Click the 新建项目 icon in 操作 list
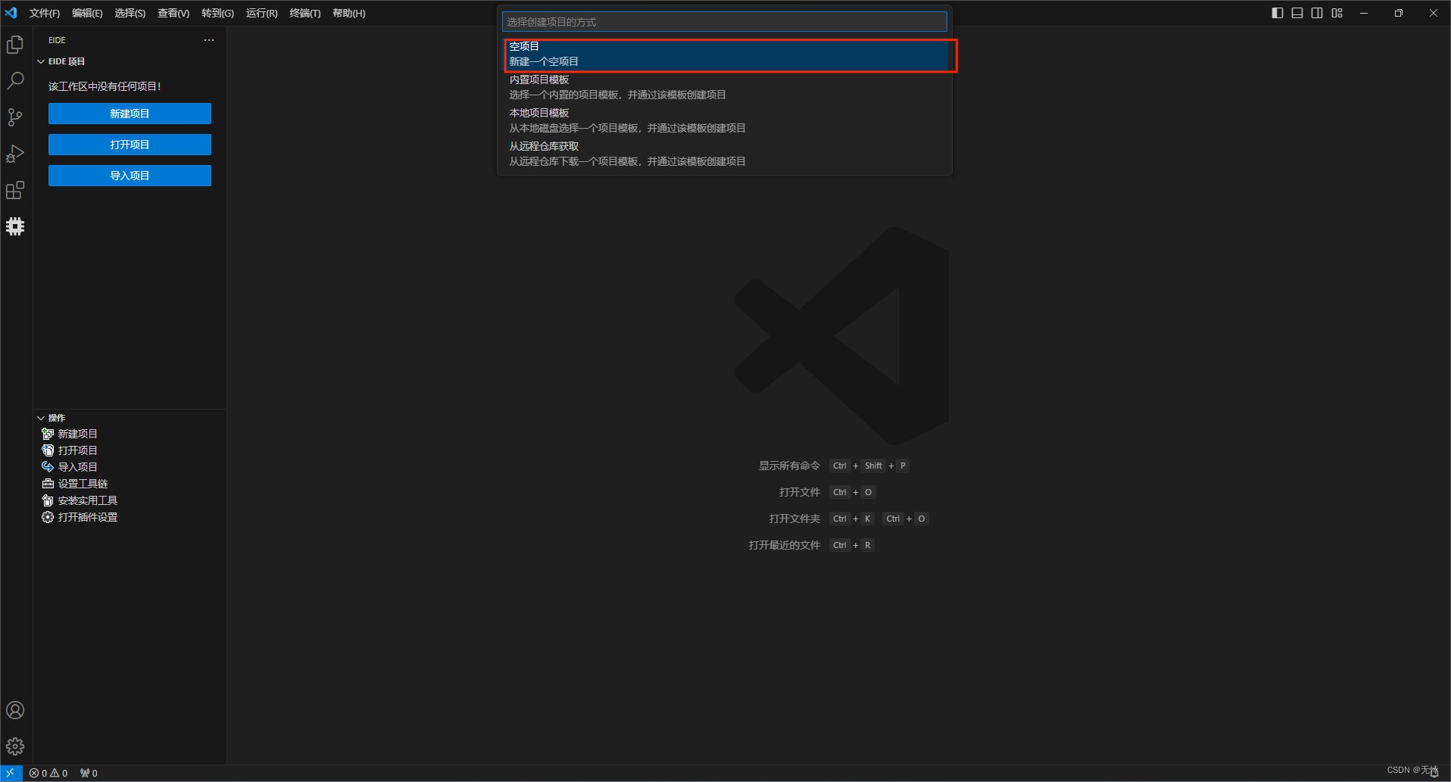This screenshot has width=1451, height=782. [48, 434]
